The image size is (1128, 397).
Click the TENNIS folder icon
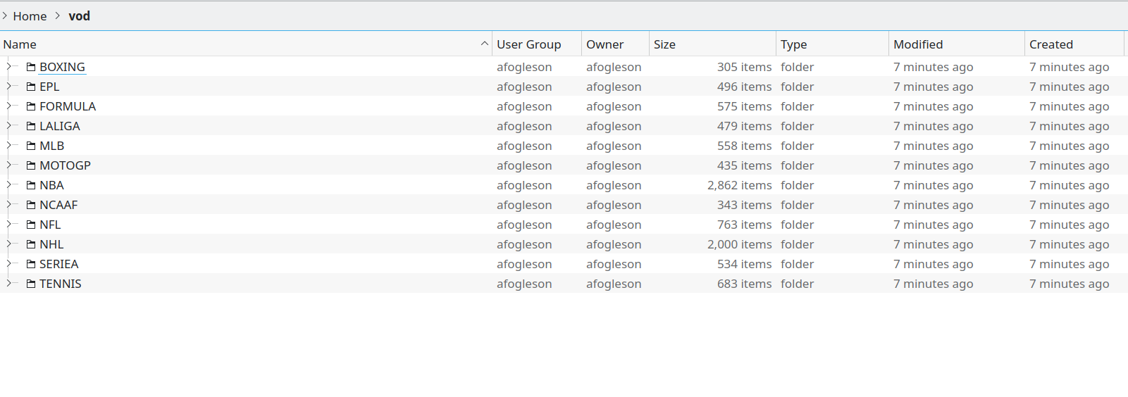[x=31, y=284]
